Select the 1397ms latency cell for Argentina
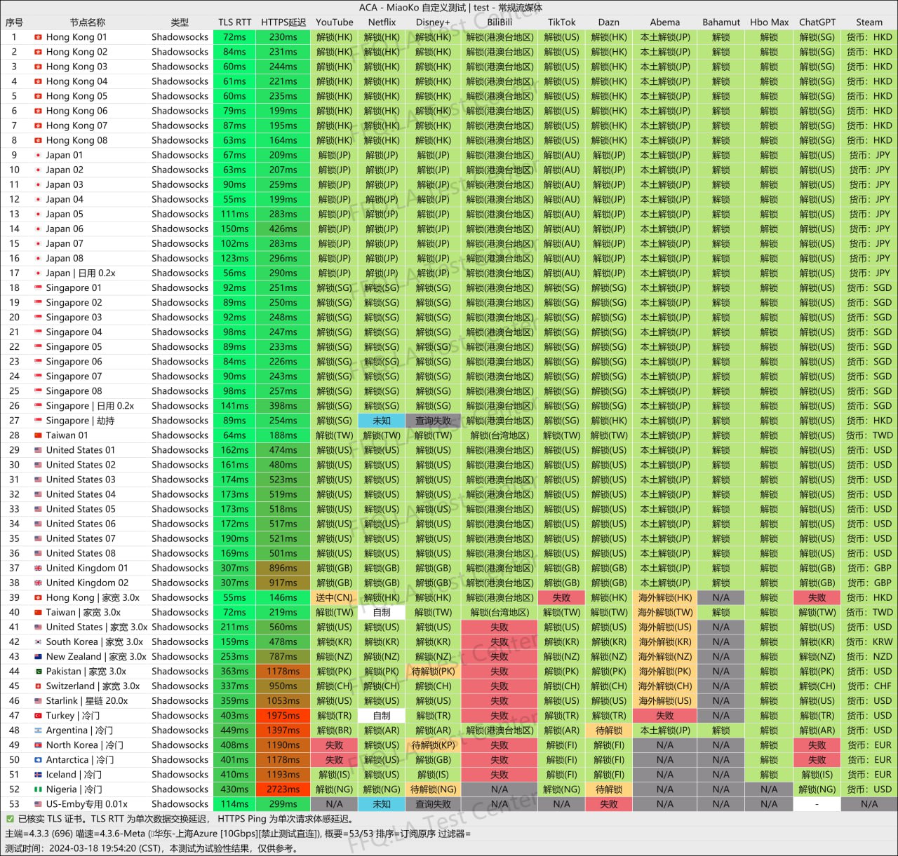The height and width of the screenshot is (856, 898). pos(283,731)
